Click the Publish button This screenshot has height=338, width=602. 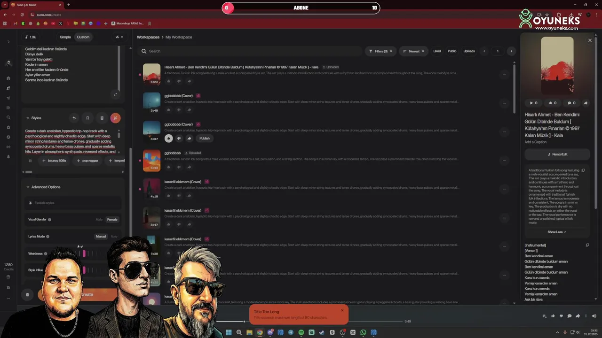(x=205, y=138)
